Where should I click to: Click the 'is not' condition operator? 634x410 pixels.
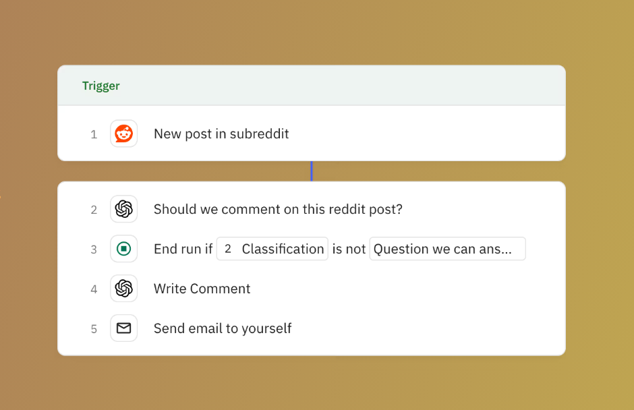349,249
